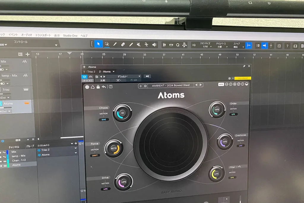This screenshot has height=203, width=304.
Task: Open the トランスポート menu
Action: (x=43, y=35)
